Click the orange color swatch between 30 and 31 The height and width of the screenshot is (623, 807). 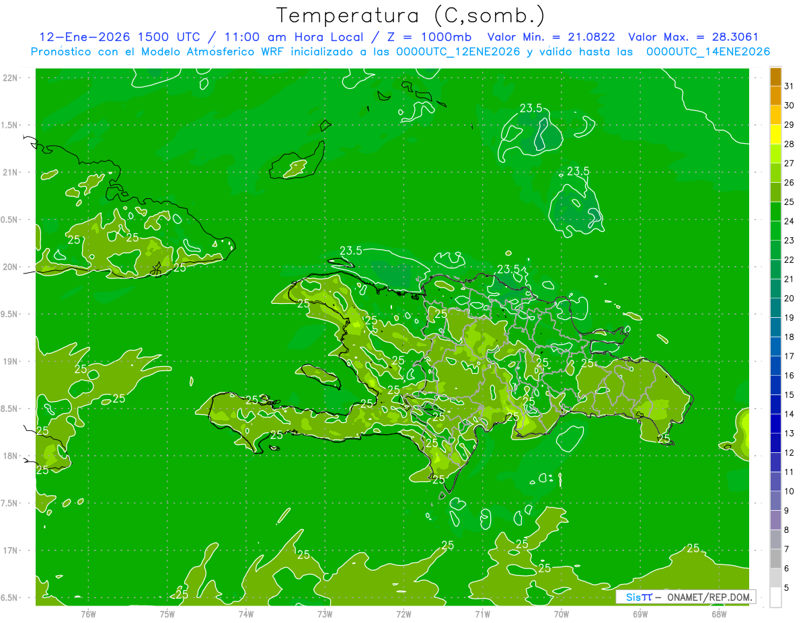coord(775,95)
